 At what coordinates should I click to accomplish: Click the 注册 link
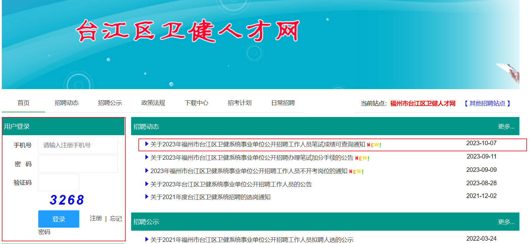point(96,219)
